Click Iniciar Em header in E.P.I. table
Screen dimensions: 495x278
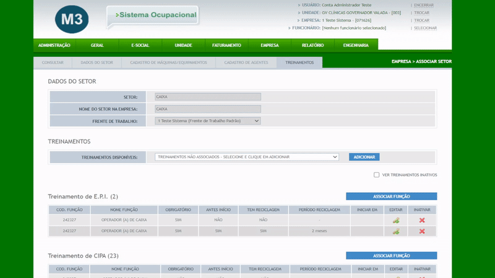367,209
